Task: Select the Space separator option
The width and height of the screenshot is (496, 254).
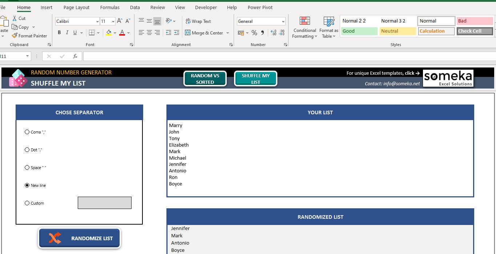Action: [27, 168]
